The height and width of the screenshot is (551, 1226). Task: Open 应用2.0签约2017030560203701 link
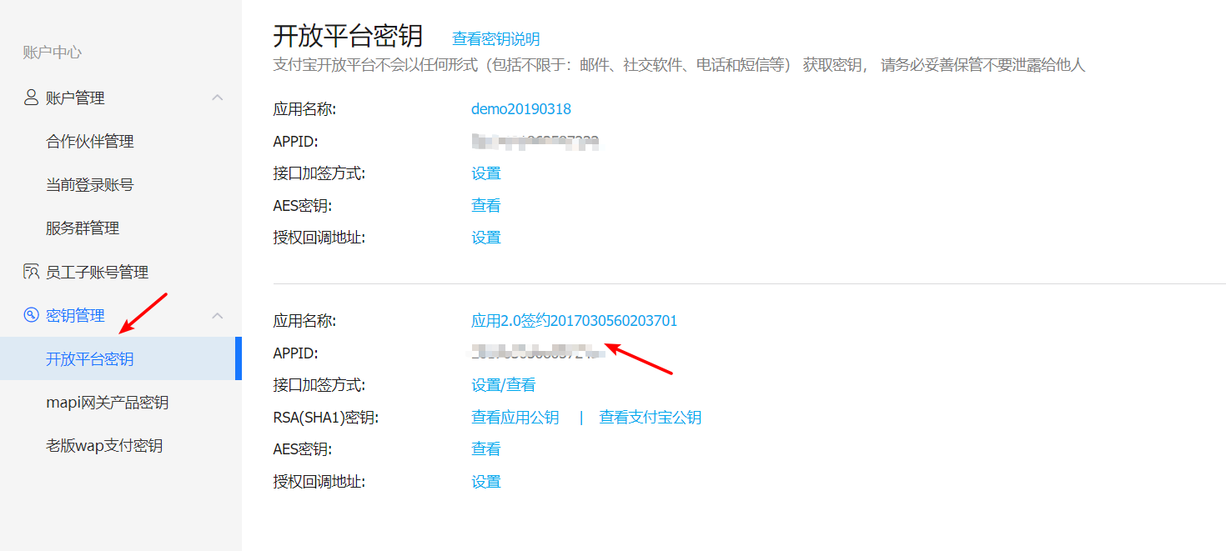575,321
